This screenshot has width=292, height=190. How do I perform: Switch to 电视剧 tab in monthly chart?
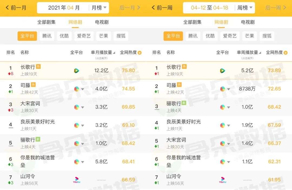(102, 22)
